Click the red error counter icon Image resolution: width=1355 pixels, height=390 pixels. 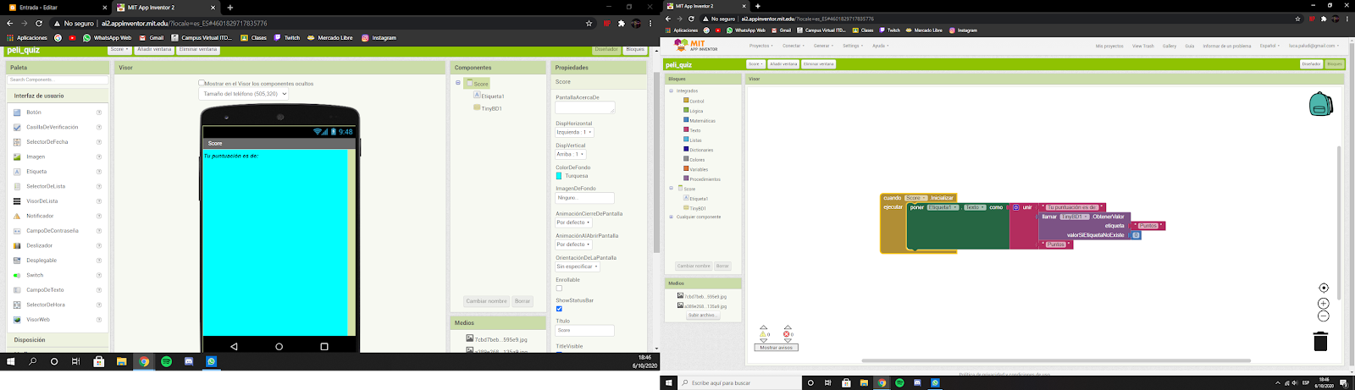[x=787, y=334]
